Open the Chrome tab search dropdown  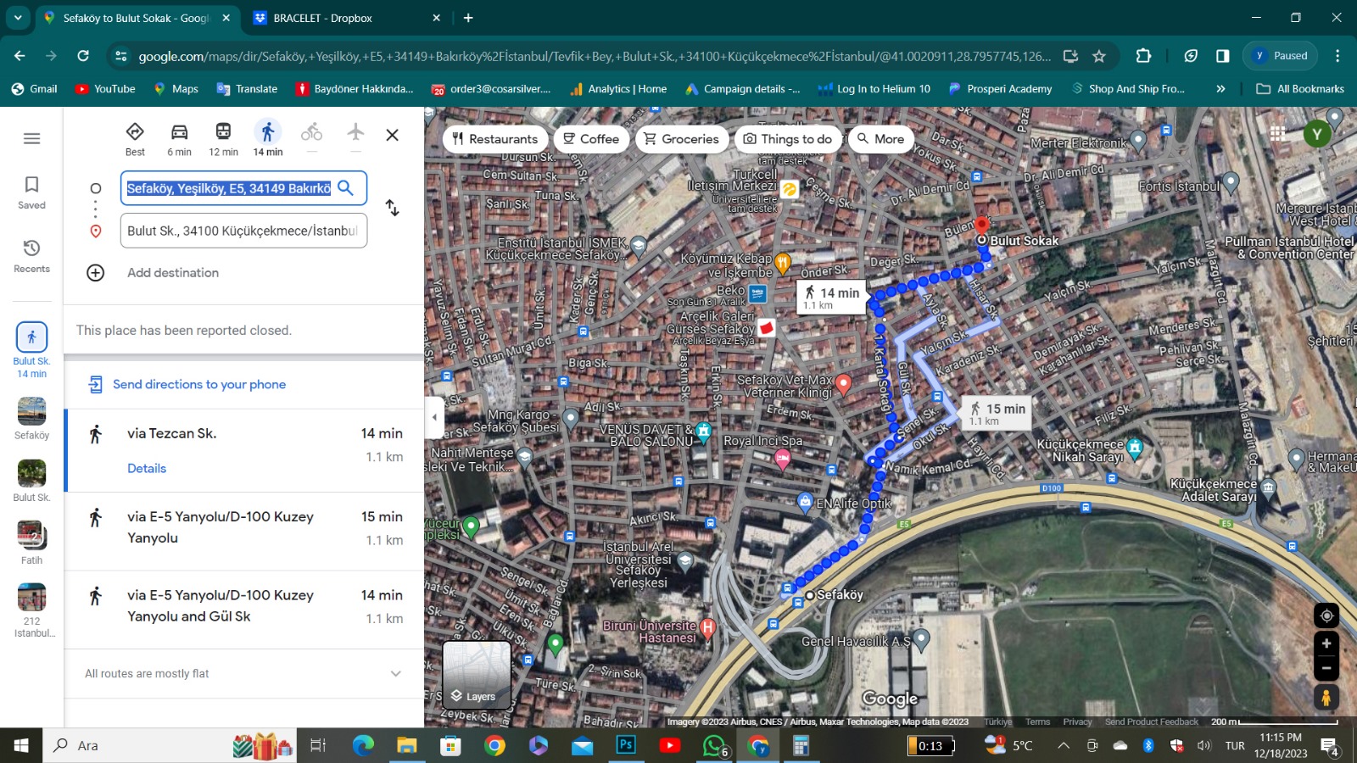coord(18,18)
